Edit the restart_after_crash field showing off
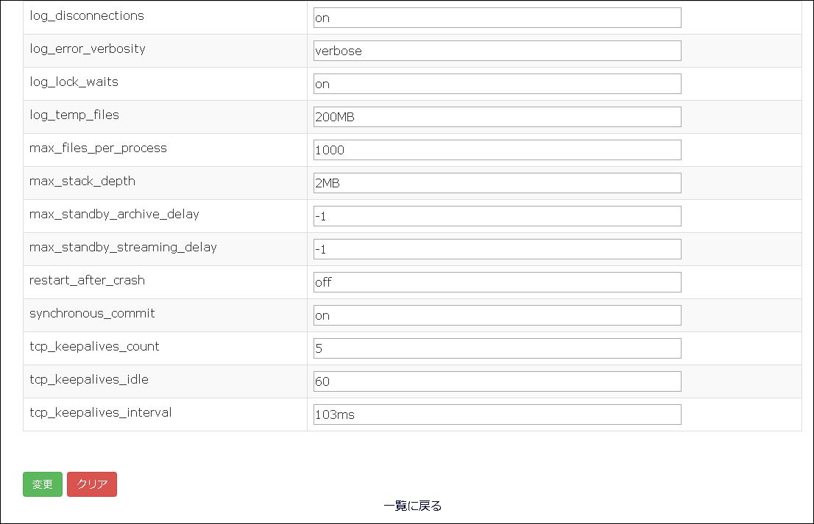814x524 pixels. click(x=498, y=282)
